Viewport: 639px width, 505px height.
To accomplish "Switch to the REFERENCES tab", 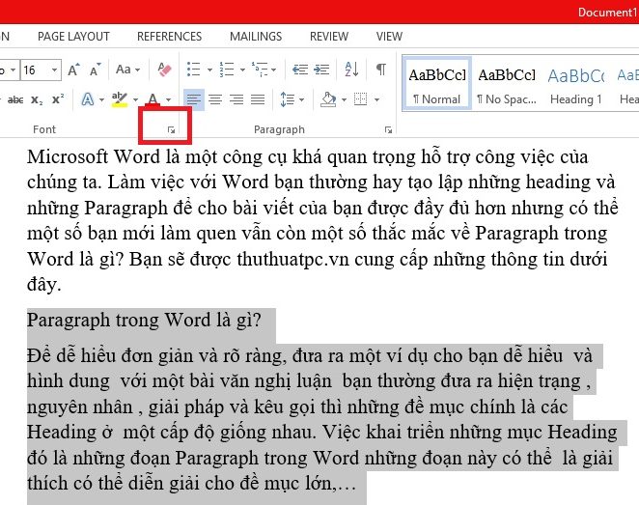I will coord(170,37).
